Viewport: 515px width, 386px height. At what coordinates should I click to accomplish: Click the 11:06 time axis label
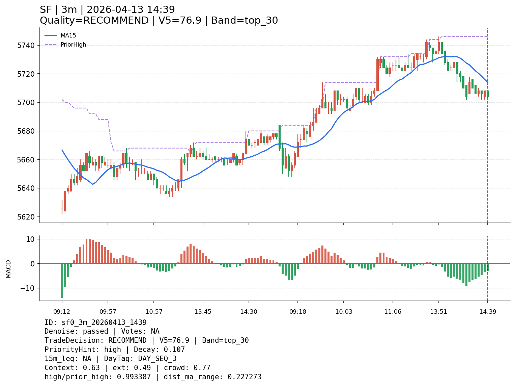click(393, 312)
